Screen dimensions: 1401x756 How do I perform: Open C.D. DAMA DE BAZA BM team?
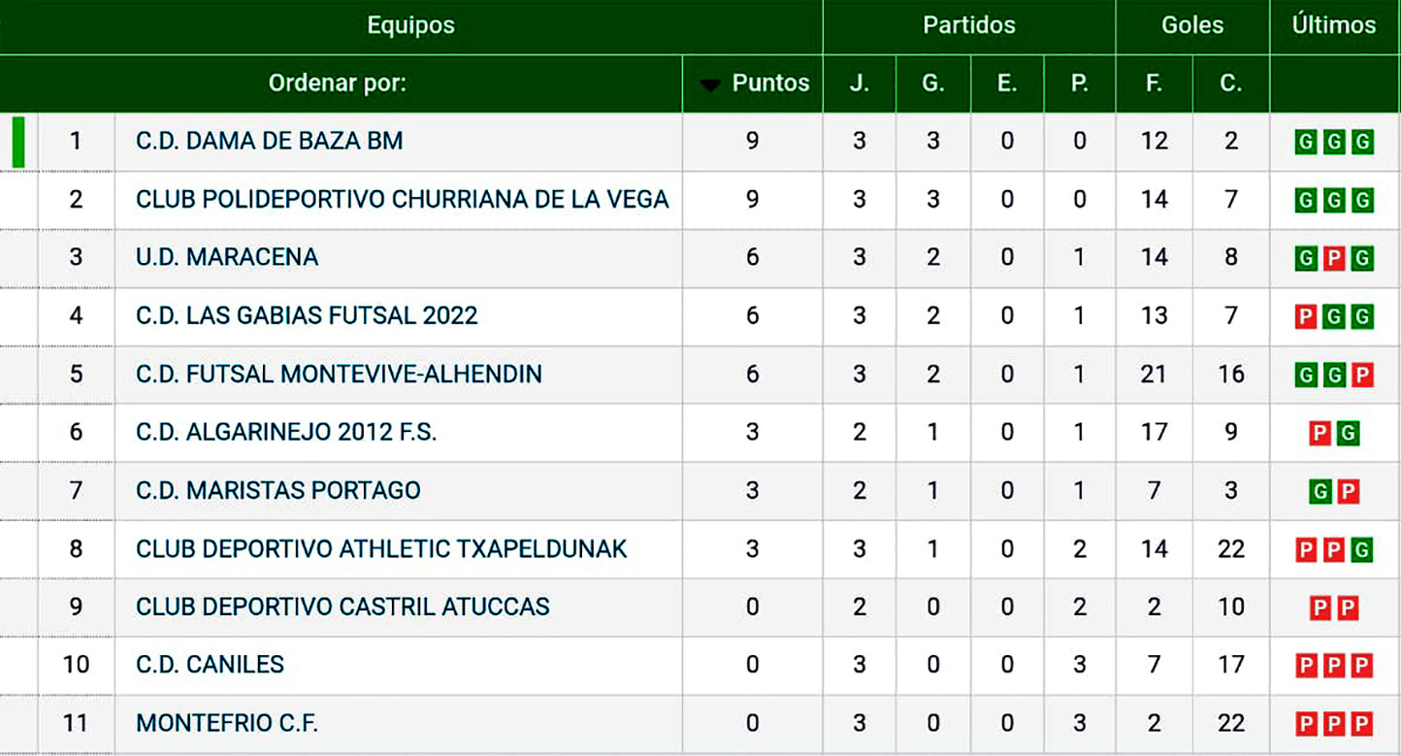(x=269, y=142)
